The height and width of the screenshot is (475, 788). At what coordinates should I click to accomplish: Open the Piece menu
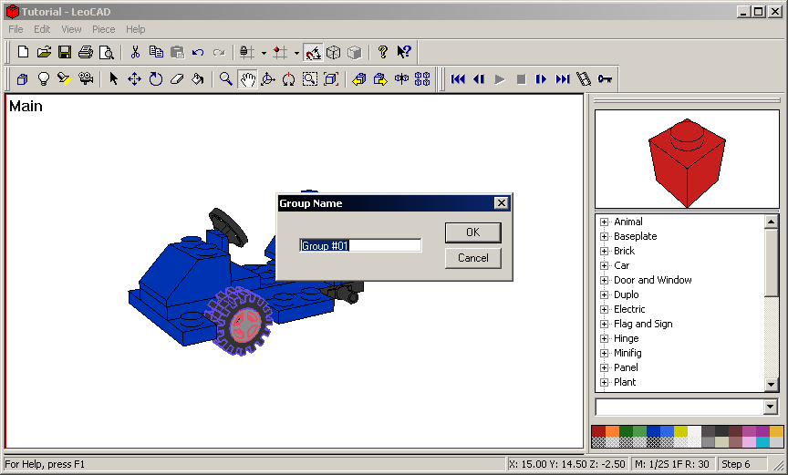[x=103, y=29]
